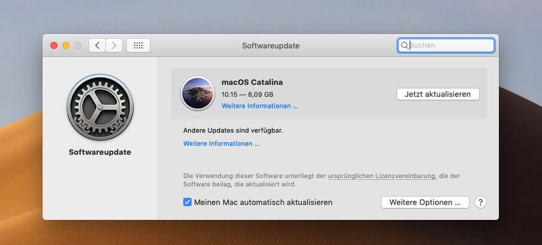This screenshot has height=245, width=542.
Task: Open the ursprünglichen Lizenzvereinbarung link
Action: pos(382,176)
